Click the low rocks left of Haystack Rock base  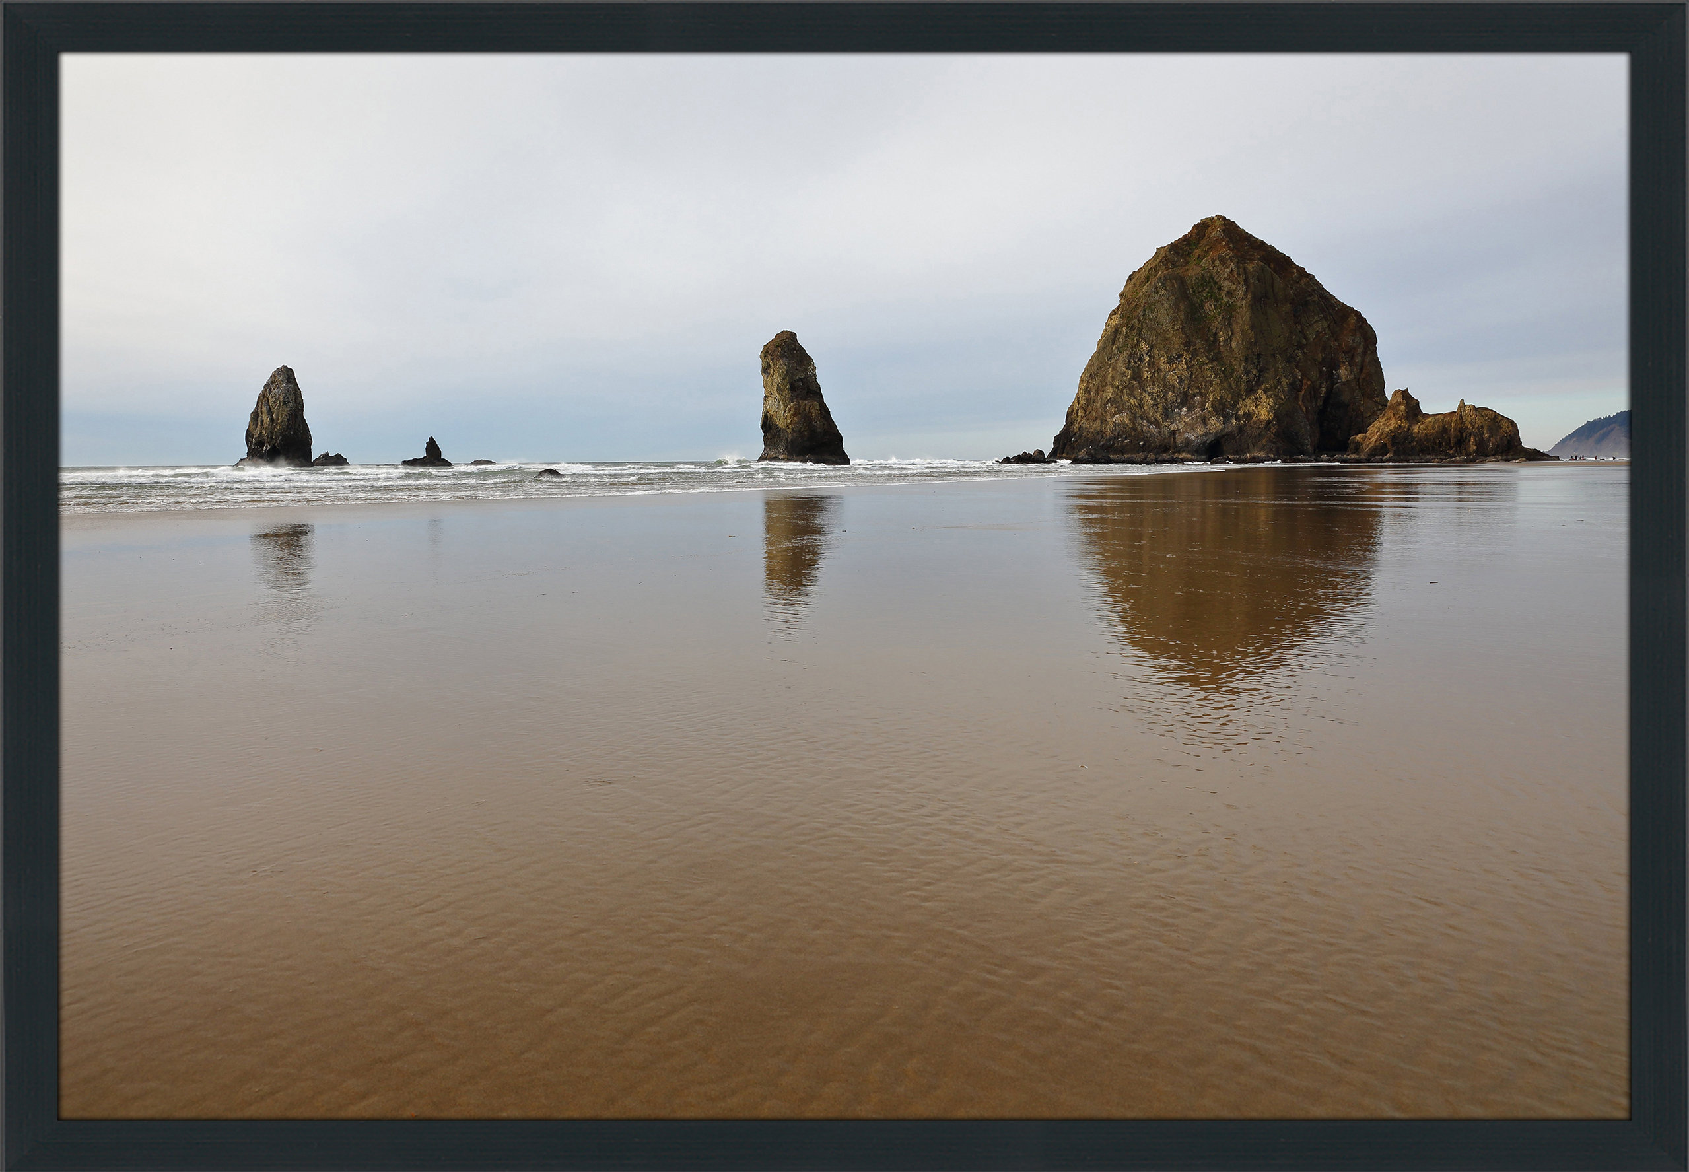[x=1024, y=458]
